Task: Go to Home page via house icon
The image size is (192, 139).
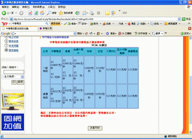Action: [42, 13]
